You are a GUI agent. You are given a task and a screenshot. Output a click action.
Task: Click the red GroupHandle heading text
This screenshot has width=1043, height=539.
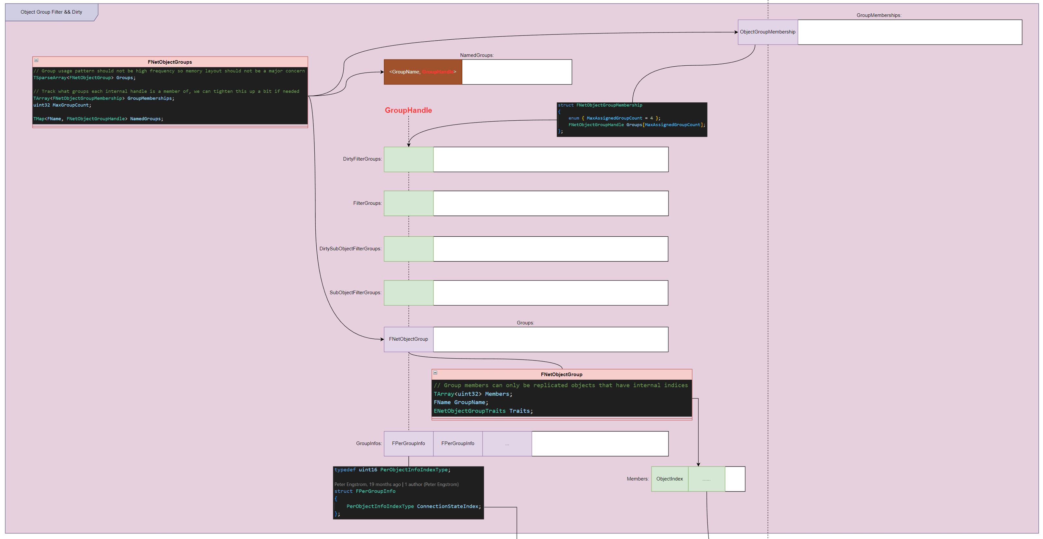tap(408, 110)
